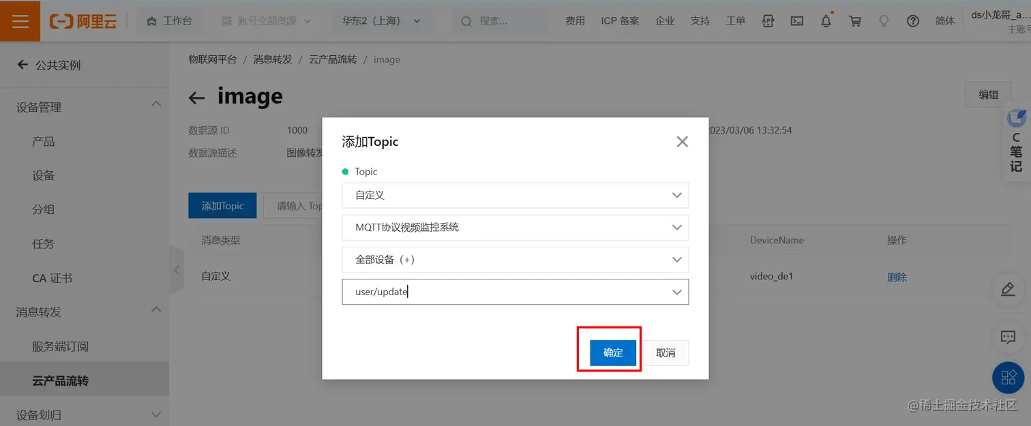This screenshot has height=426, width=1031.
Task: Open the C笔记 side widget
Action: point(1017,142)
